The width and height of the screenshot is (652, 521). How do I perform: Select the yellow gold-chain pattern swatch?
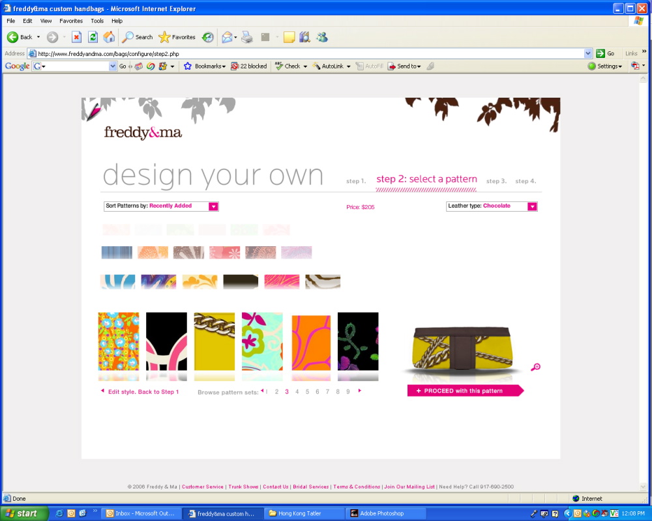[x=214, y=341]
